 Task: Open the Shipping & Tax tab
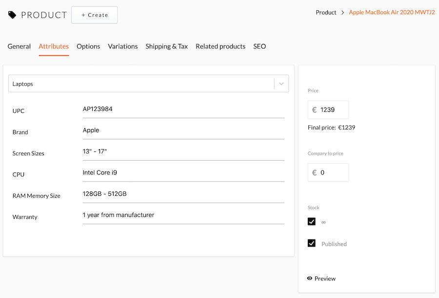point(166,46)
